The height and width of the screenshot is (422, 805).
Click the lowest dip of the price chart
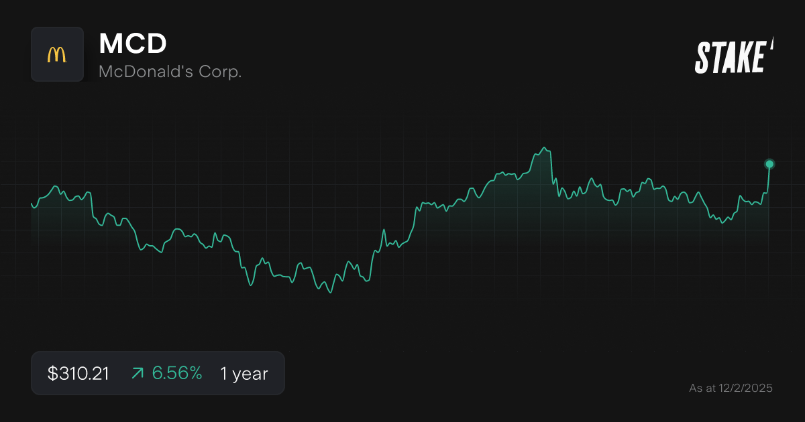331,293
